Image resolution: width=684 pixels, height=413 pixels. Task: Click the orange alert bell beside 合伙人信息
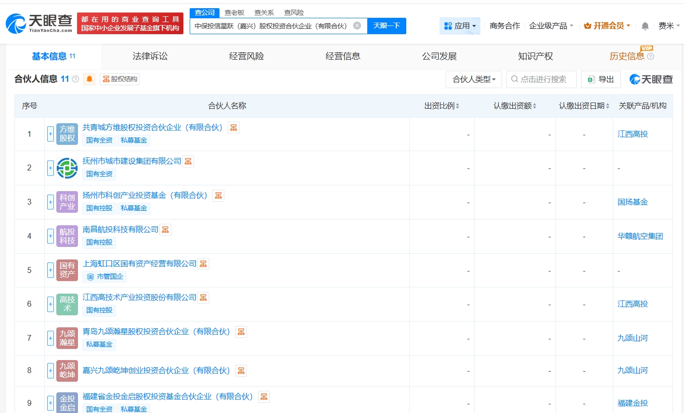coord(89,79)
